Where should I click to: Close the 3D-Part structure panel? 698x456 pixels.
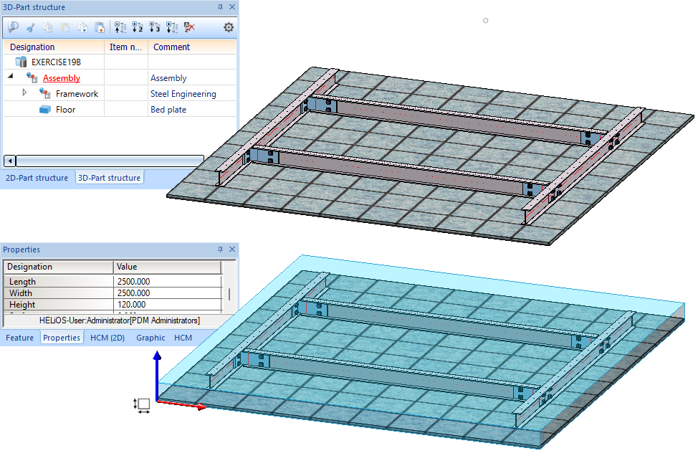(x=232, y=7)
